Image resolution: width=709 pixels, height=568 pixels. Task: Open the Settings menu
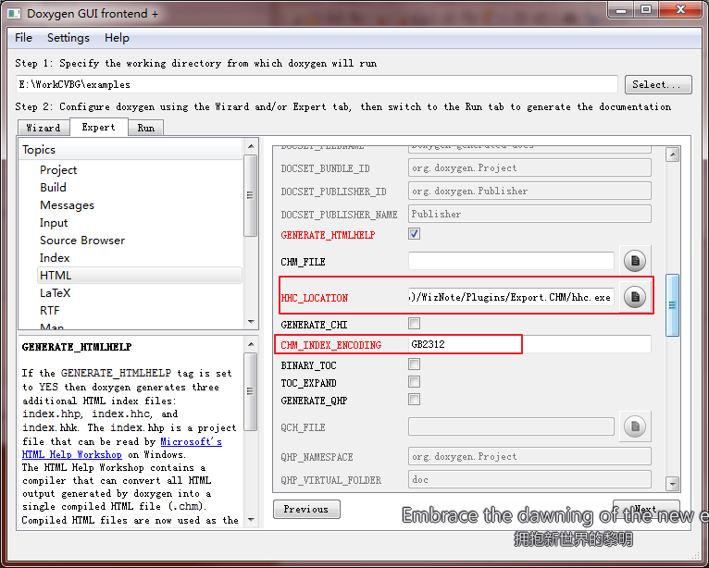tap(68, 38)
